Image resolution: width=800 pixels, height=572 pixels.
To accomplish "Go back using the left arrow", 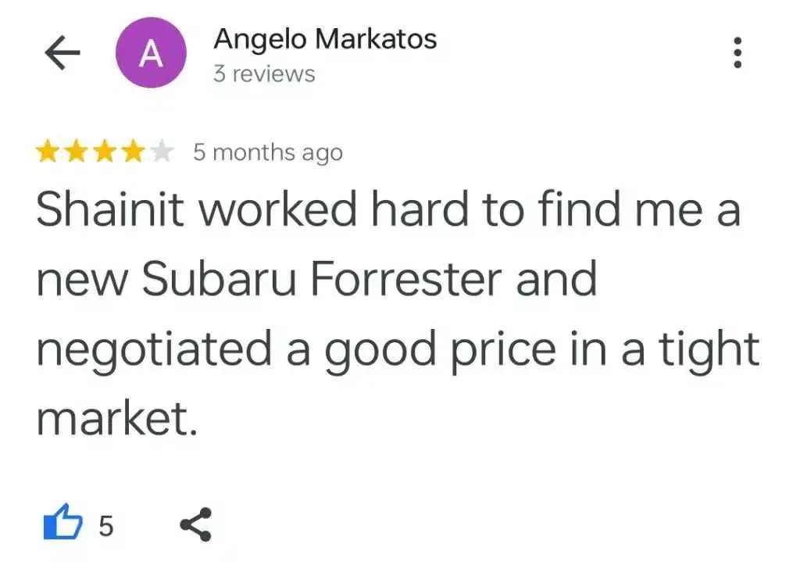I will coord(62,54).
